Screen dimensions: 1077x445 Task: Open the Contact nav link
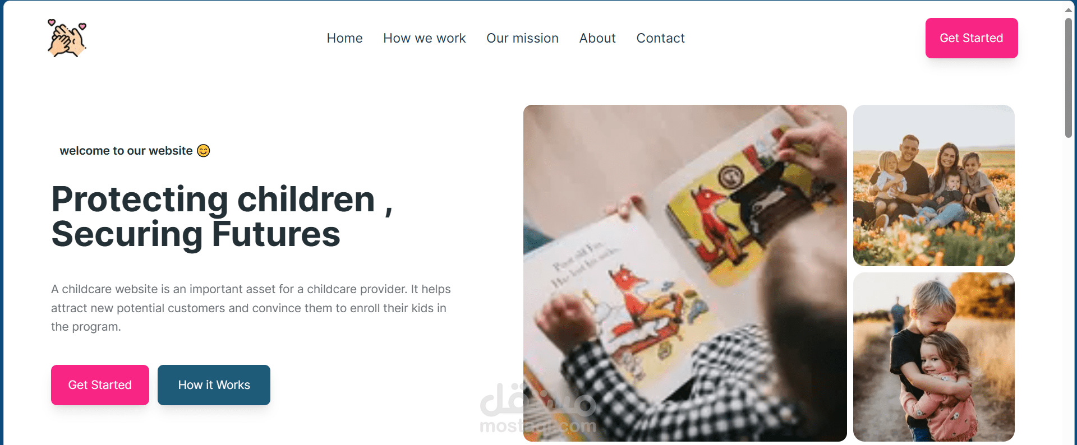(660, 38)
